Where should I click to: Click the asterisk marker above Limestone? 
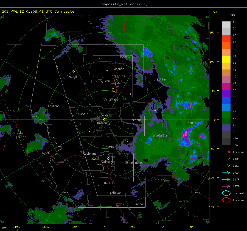tap(52, 104)
